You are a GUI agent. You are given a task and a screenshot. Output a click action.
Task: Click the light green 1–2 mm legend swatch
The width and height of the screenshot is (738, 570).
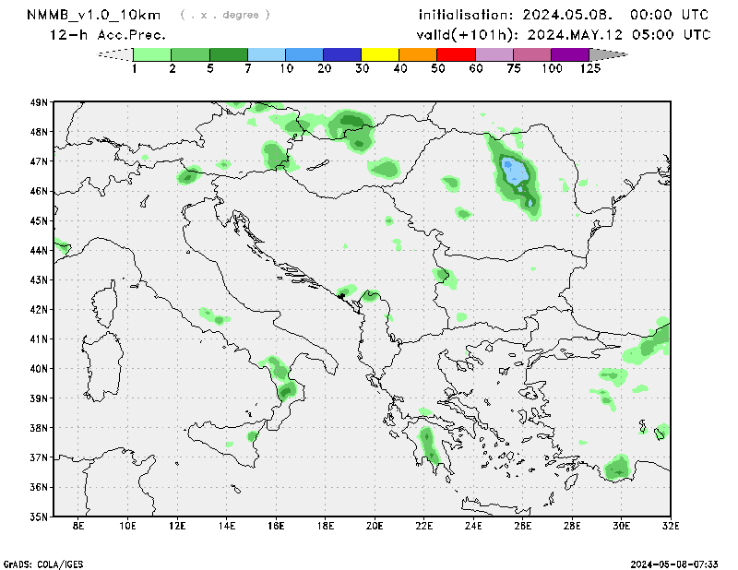[x=153, y=55]
